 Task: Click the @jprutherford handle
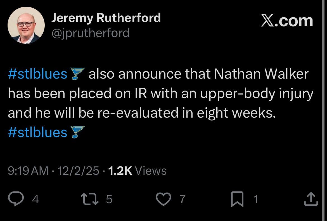pos(90,33)
